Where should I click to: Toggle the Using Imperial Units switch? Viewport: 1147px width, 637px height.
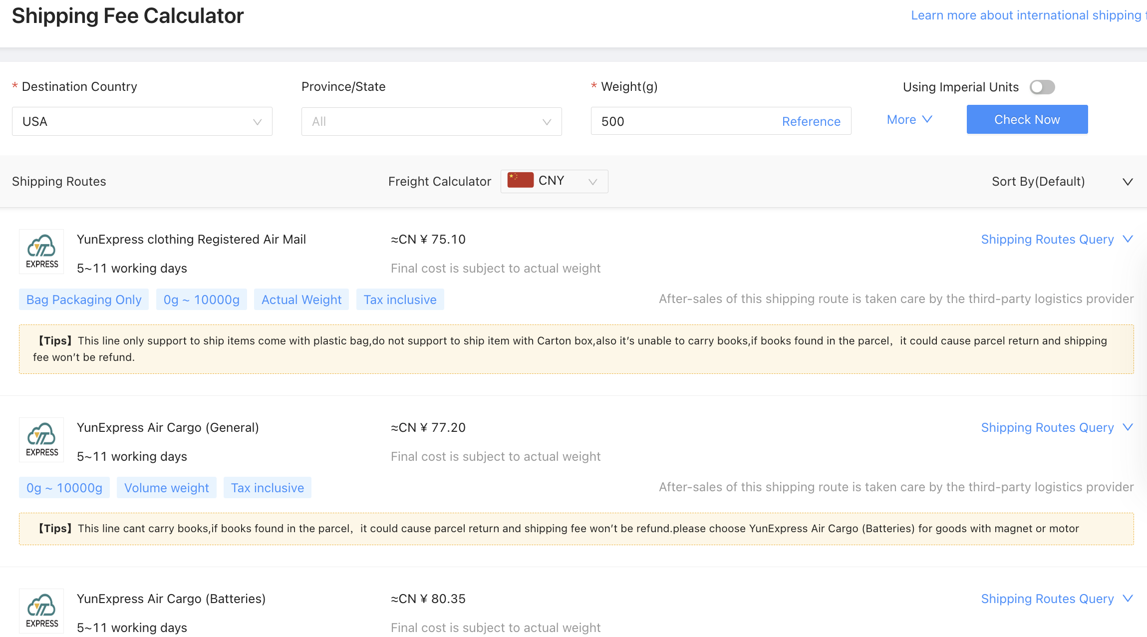[x=1042, y=87]
